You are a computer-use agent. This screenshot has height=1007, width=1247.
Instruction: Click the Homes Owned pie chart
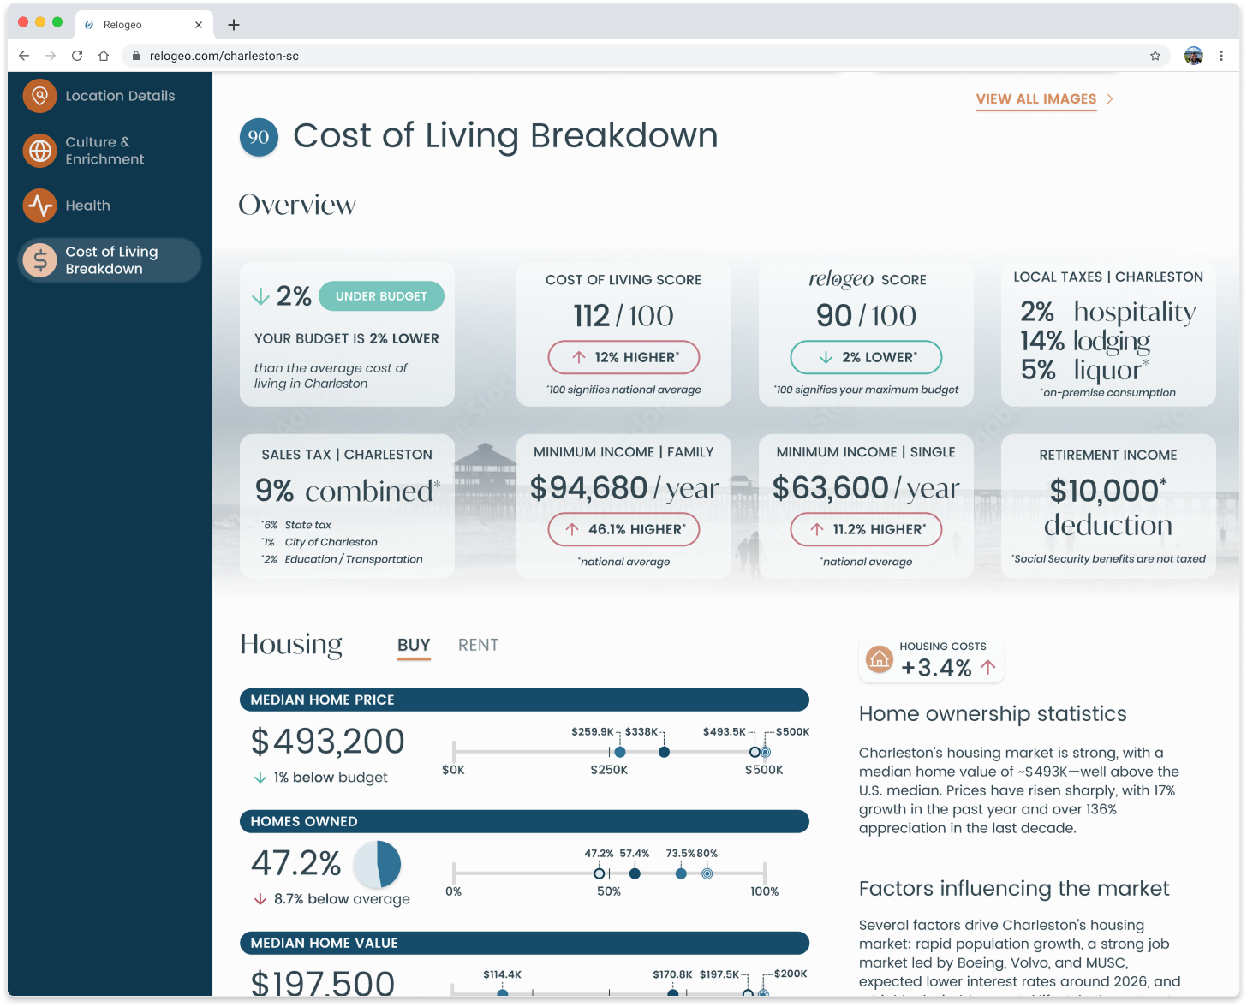point(378,864)
